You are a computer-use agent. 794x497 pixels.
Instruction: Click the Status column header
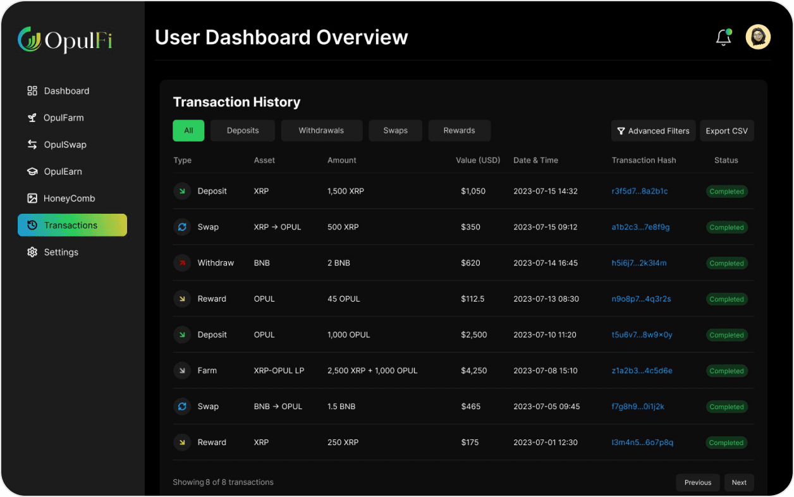(x=726, y=161)
